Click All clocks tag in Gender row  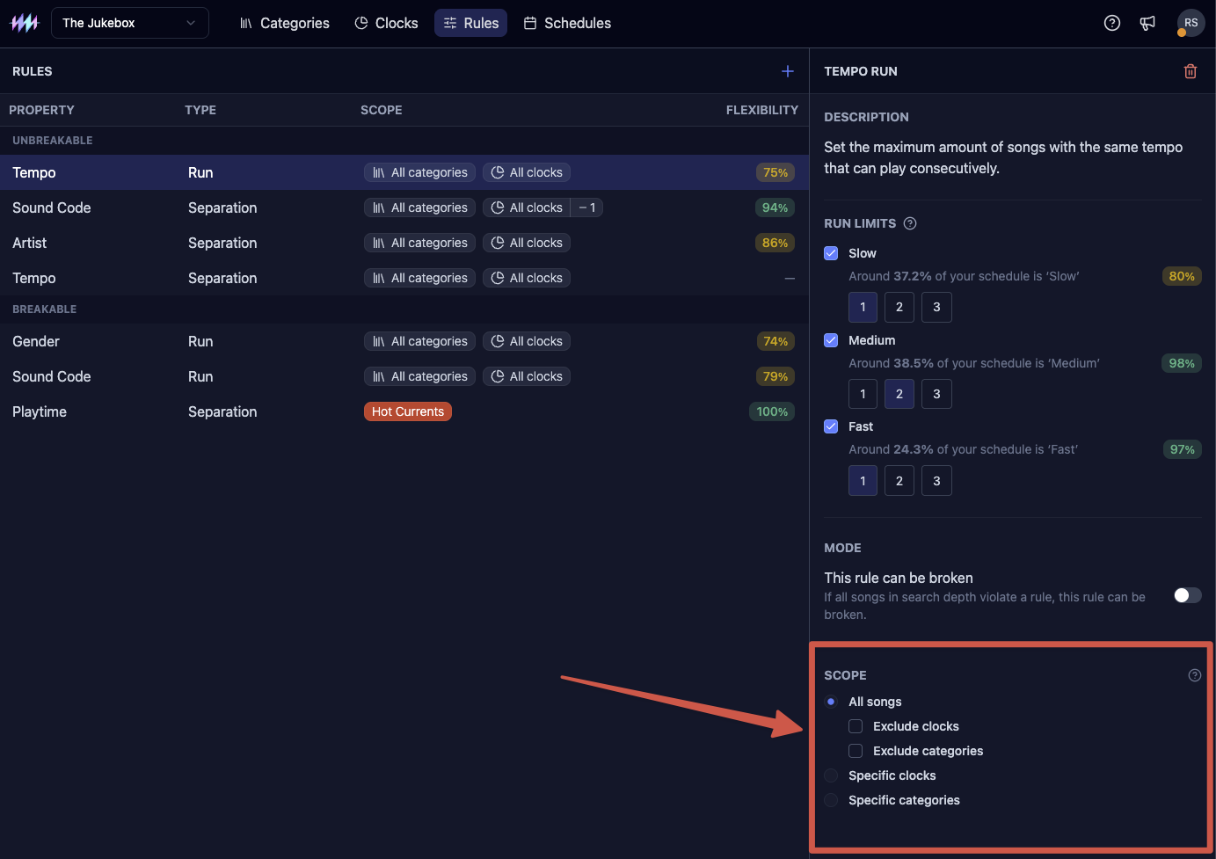point(527,341)
